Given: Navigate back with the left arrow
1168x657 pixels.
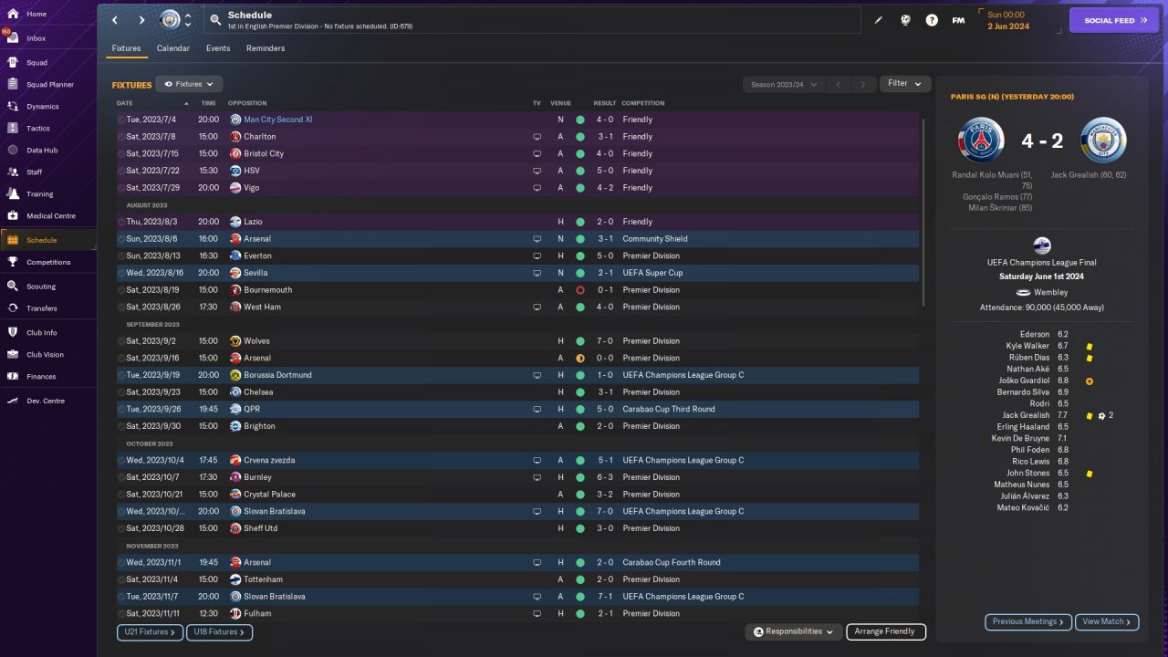Looking at the screenshot, I should click(x=115, y=20).
